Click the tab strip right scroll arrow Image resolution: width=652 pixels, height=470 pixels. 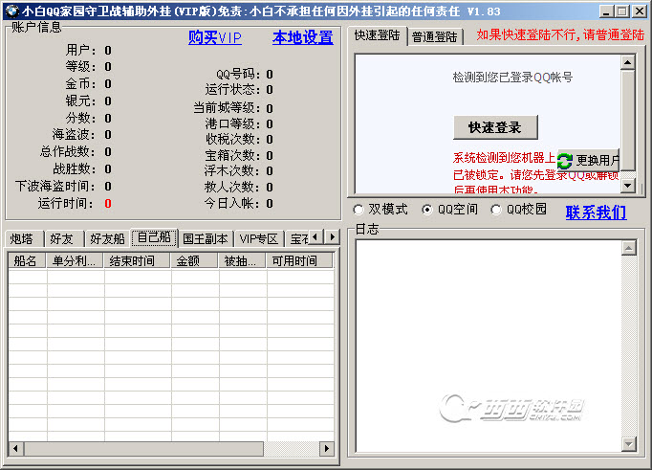pyautogui.click(x=332, y=237)
